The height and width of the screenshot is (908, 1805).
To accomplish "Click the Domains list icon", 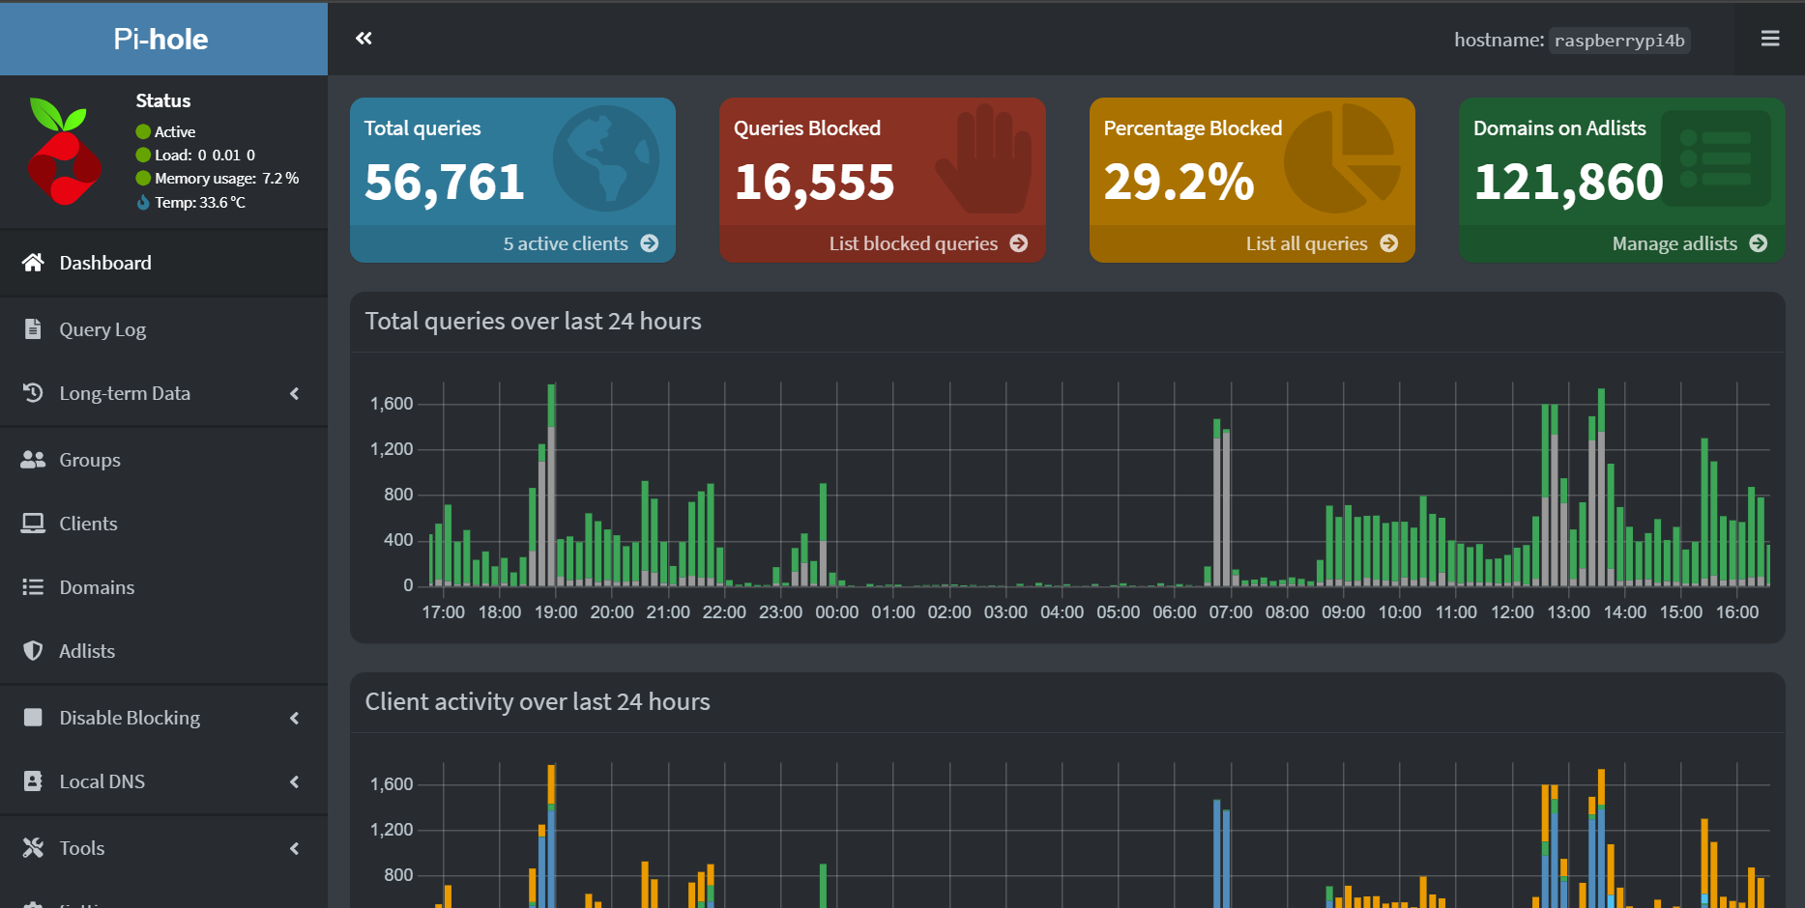I will pos(33,587).
